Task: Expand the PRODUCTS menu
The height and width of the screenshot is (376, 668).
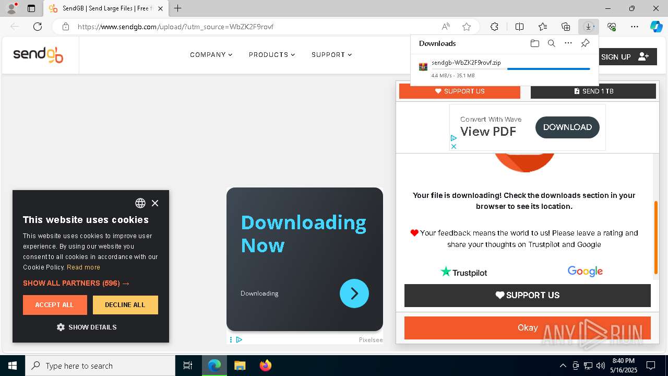Action: (272, 54)
